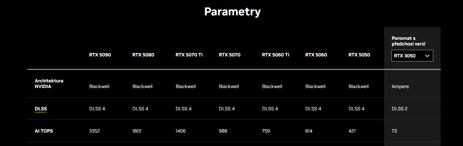
Task: Open the underlined DLSS link
Action: [41, 109]
